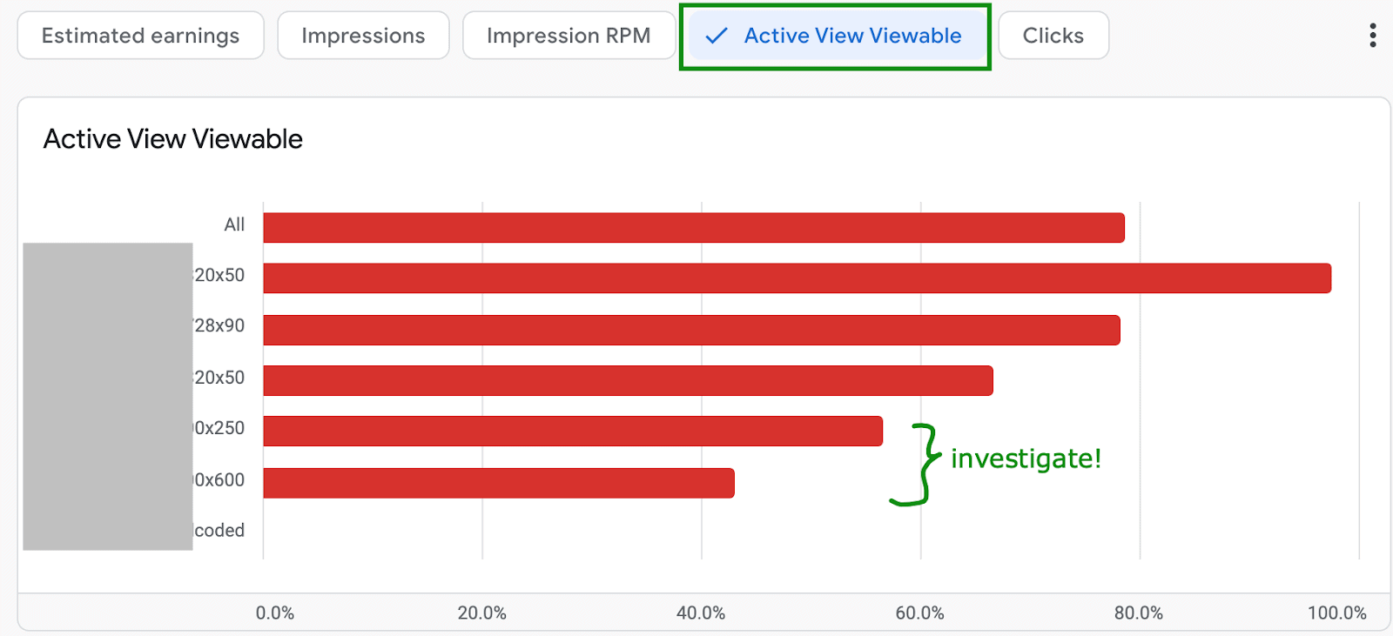
Task: Click the red bar for the All row
Action: coord(693,228)
